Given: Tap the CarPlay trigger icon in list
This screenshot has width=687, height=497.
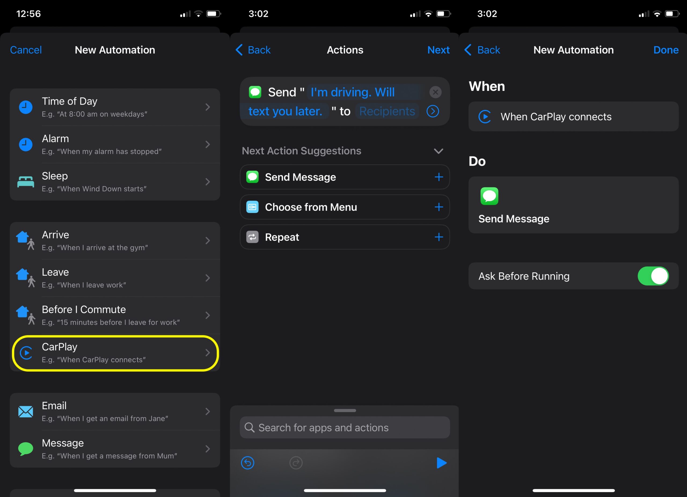Looking at the screenshot, I should [x=26, y=353].
